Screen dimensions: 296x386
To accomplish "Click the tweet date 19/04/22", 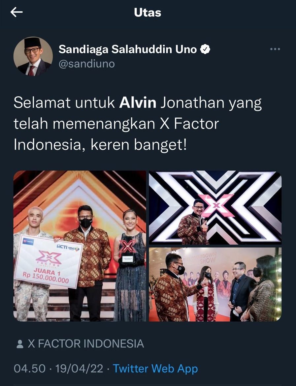I will 79,369.
